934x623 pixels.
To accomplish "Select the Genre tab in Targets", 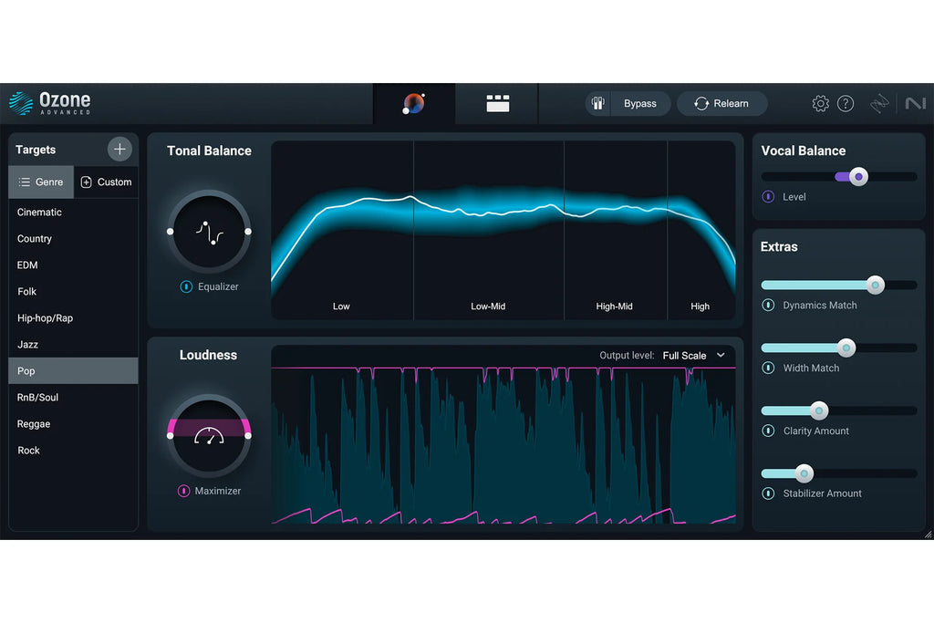I will click(41, 182).
